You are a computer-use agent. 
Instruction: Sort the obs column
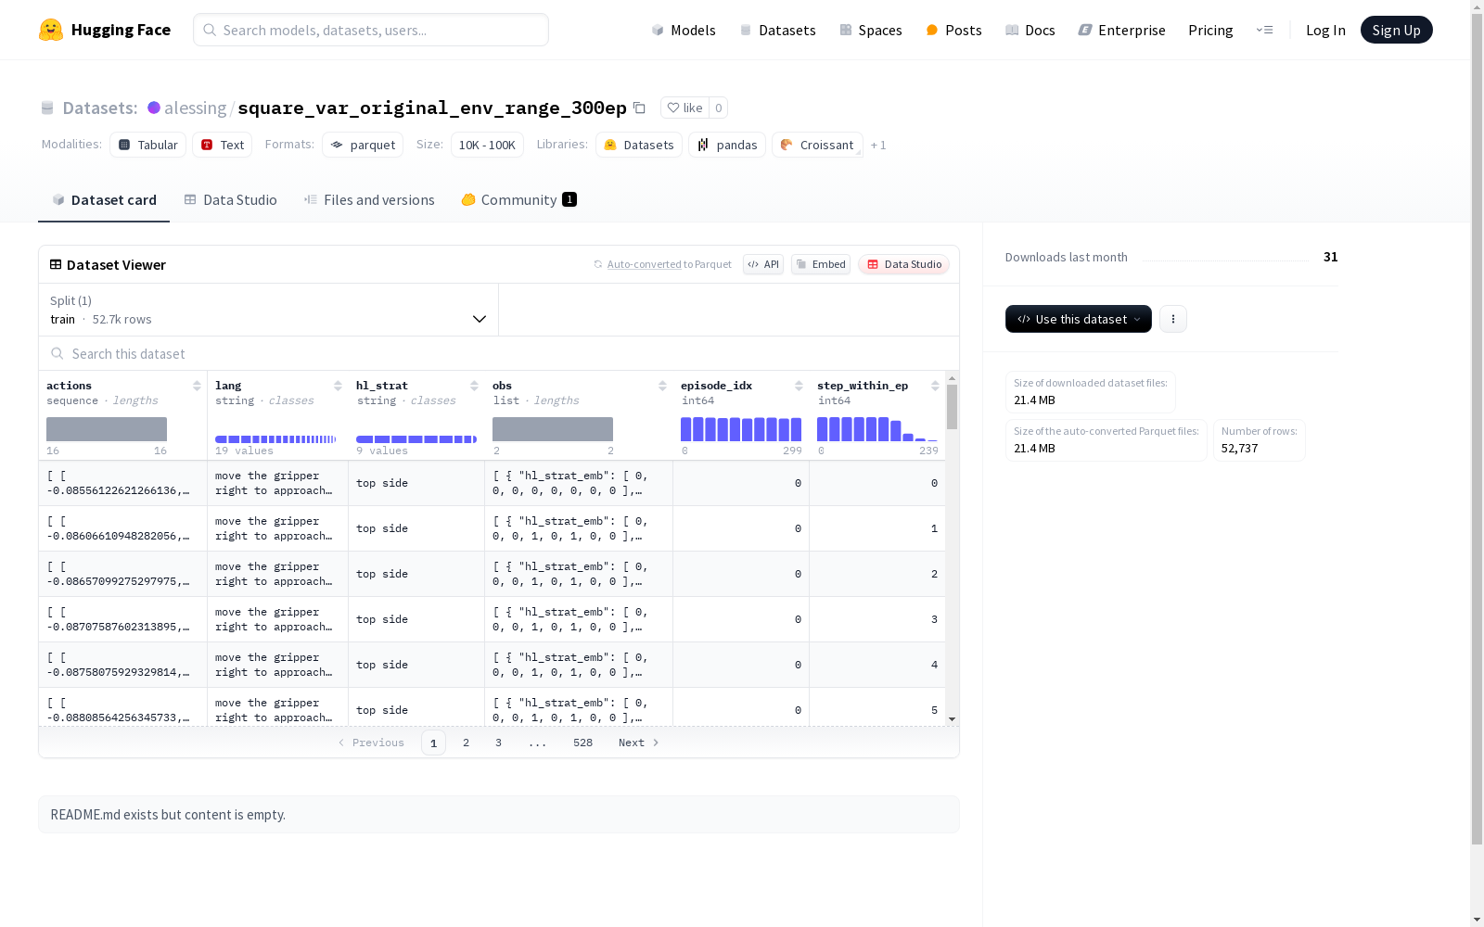click(662, 386)
